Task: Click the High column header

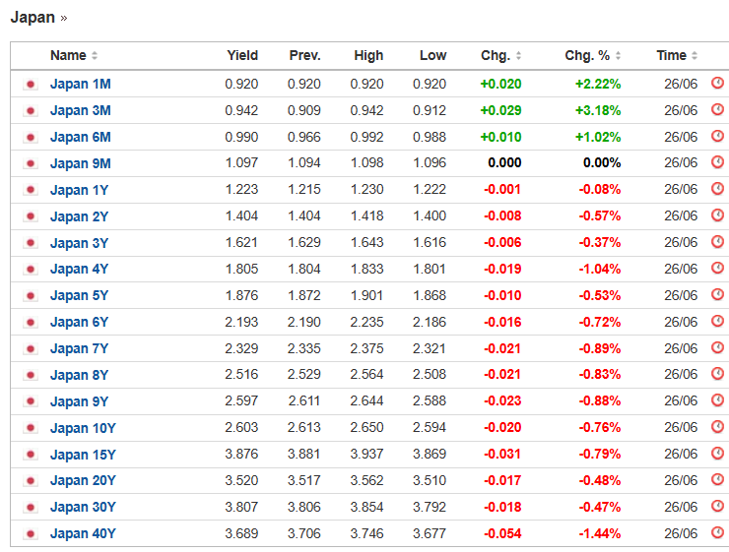Action: pyautogui.click(x=368, y=55)
